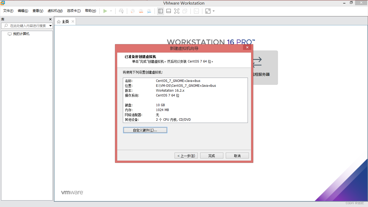Switch to the 主页 tab
Image resolution: width=368 pixels, height=207 pixels.
click(x=65, y=22)
